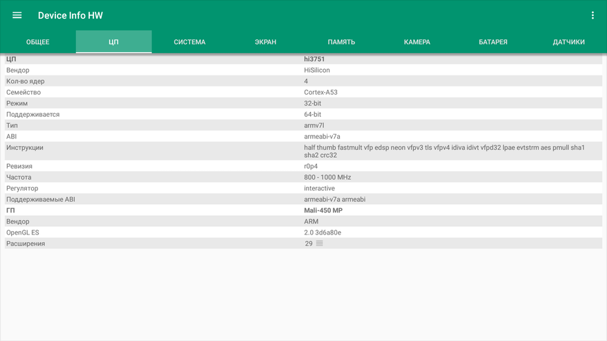Open the КАМЕРА tab
This screenshot has width=607, height=341.
(x=417, y=42)
